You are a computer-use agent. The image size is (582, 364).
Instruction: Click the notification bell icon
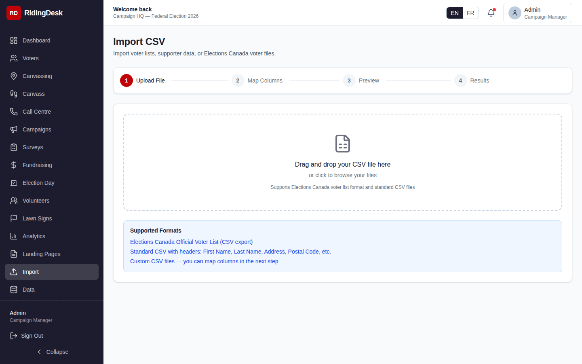point(491,13)
